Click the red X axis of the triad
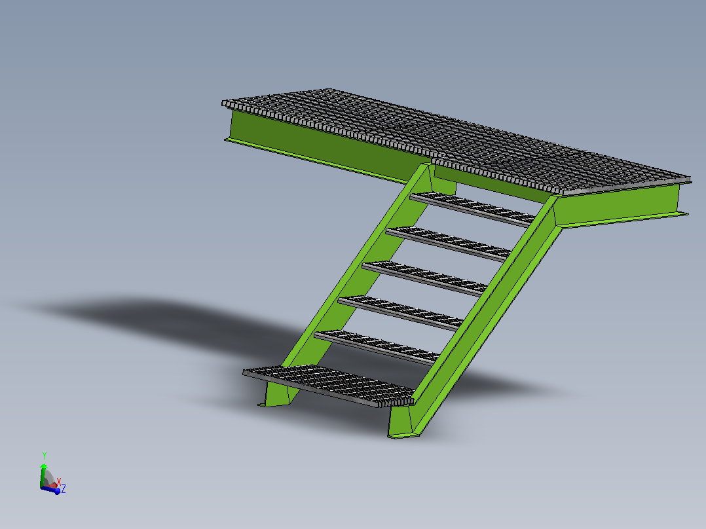 click(54, 485)
